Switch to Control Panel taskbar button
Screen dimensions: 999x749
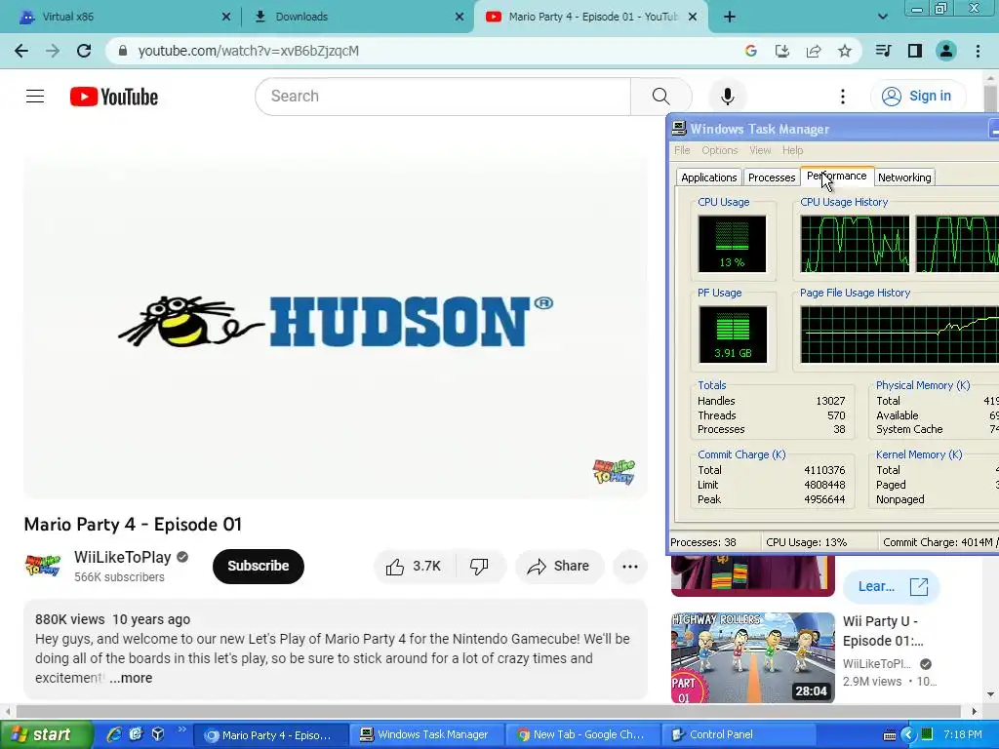tap(739, 735)
